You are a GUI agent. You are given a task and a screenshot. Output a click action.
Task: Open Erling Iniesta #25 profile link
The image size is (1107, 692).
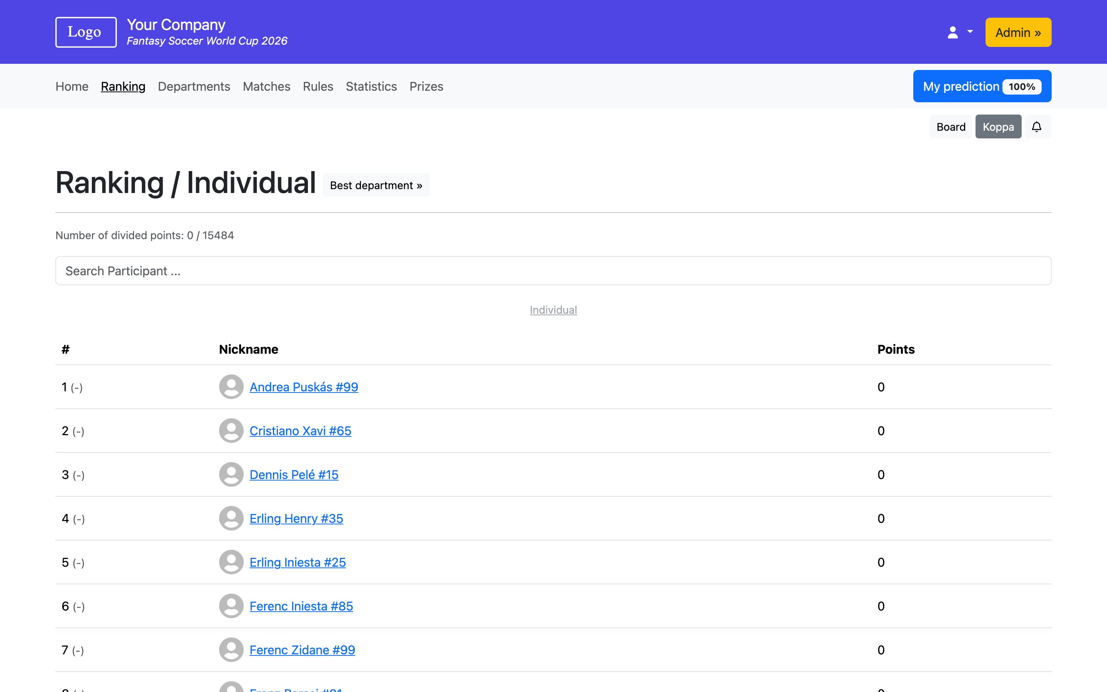coord(298,562)
